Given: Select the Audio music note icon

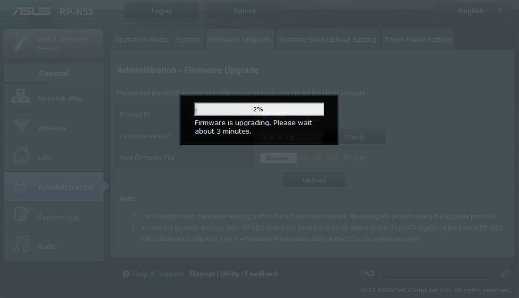Looking at the screenshot, I should (x=21, y=246).
